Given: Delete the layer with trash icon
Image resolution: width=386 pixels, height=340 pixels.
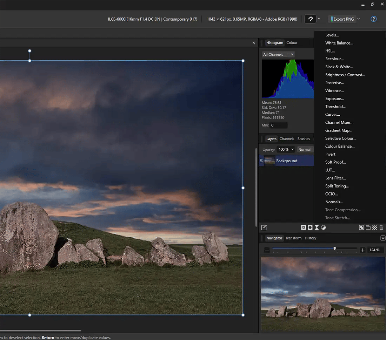Looking at the screenshot, I should tap(381, 227).
